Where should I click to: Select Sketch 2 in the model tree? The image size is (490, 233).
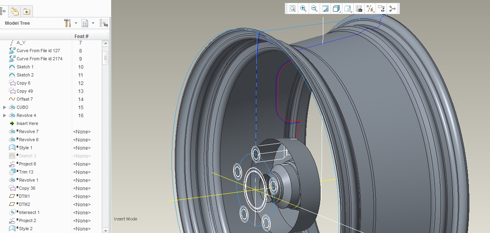[25, 75]
